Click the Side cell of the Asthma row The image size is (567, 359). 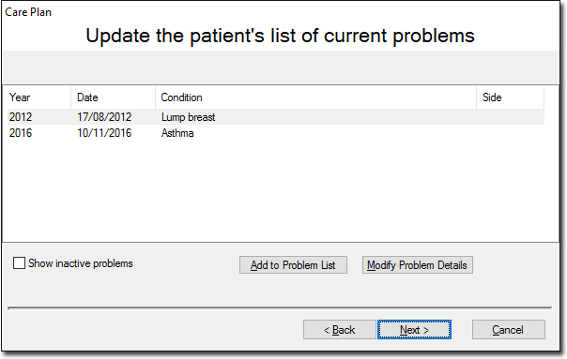click(511, 133)
